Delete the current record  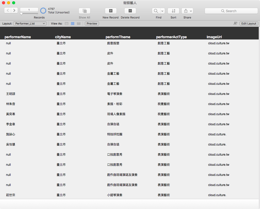[130, 11]
